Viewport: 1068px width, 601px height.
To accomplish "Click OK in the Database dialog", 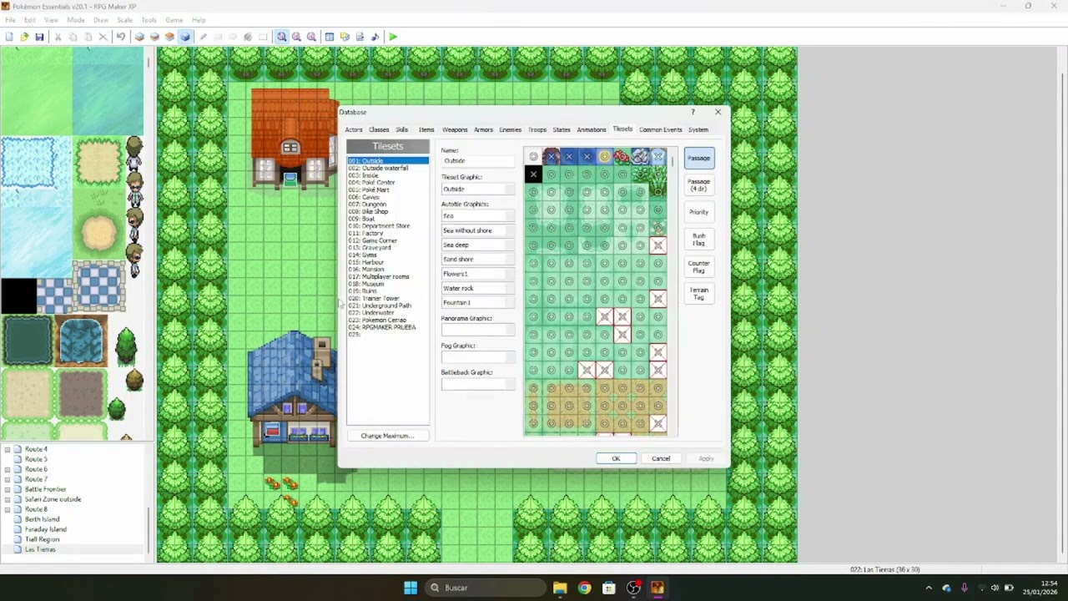I will [x=616, y=458].
